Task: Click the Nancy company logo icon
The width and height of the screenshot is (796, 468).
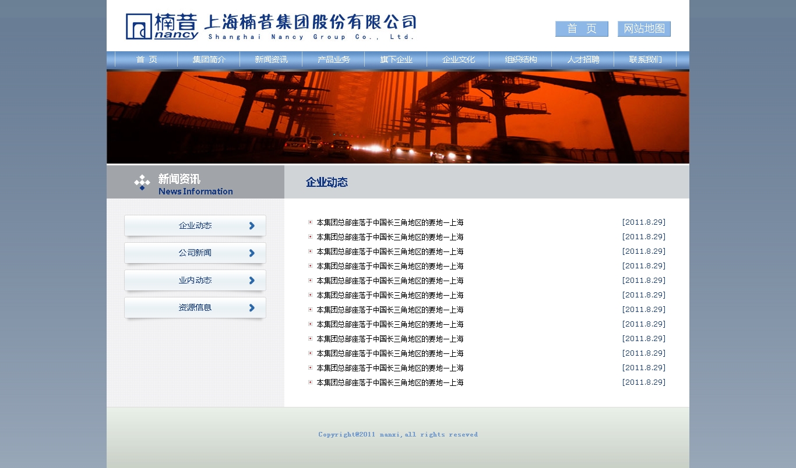Action: click(x=139, y=27)
